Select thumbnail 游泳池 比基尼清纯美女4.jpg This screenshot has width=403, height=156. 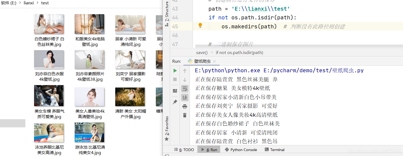(x=90, y=133)
